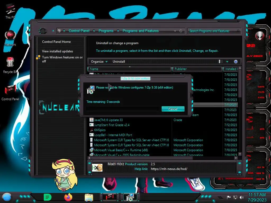Click the vertical scrollbar down arrow

(240, 154)
